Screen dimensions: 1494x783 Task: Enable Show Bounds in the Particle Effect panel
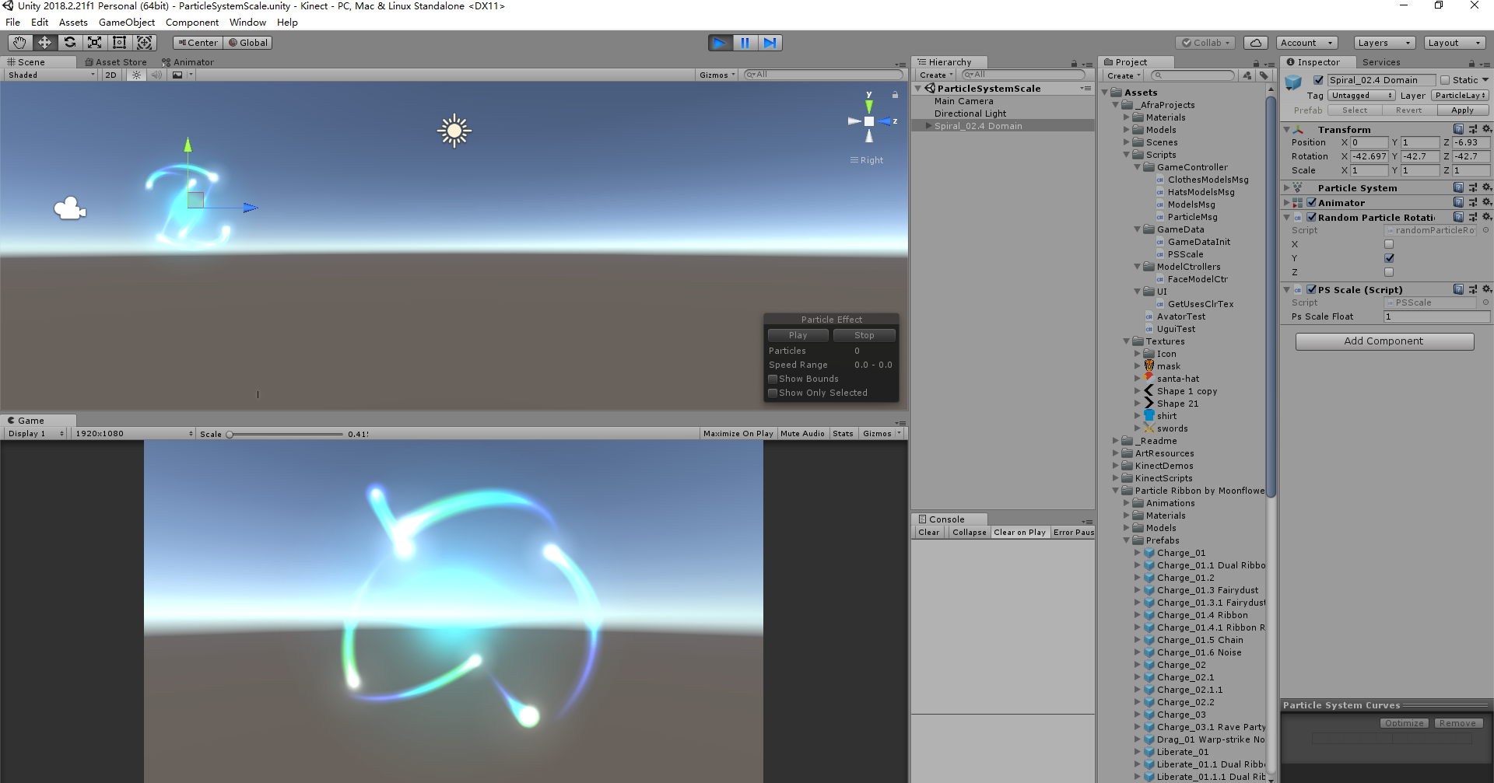[x=772, y=379]
